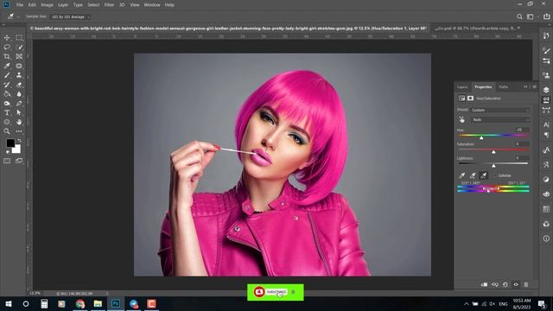The width and height of the screenshot is (553, 311).
Task: Click the Lightness slider handle
Action: point(493,166)
